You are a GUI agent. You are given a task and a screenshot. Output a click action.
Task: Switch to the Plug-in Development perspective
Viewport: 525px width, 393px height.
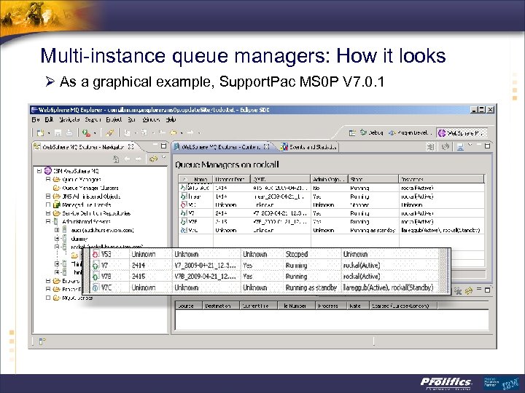[x=410, y=133]
